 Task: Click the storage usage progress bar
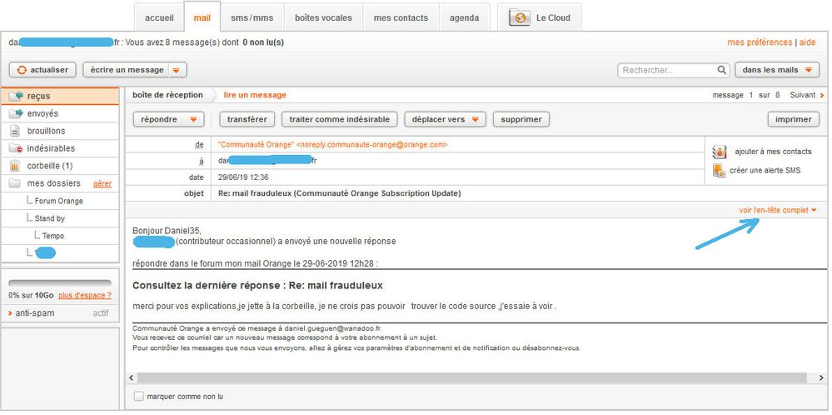60,283
